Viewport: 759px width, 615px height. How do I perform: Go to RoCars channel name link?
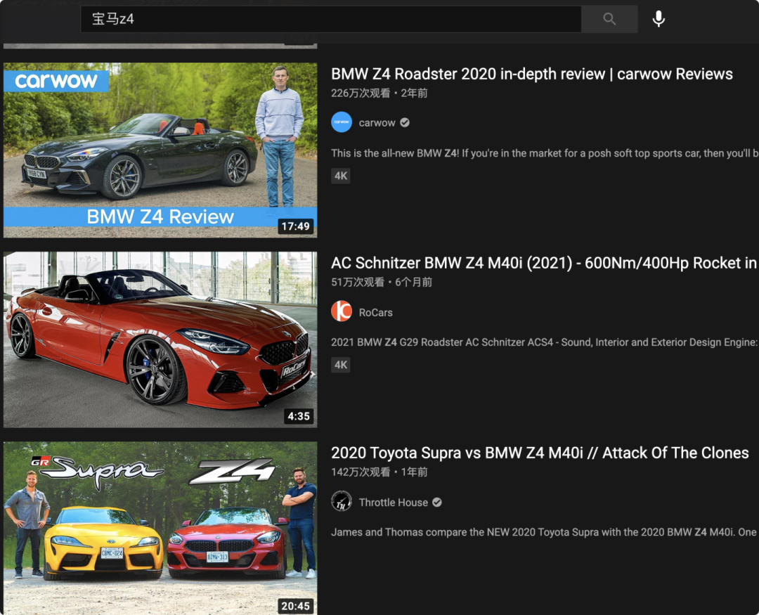click(375, 313)
